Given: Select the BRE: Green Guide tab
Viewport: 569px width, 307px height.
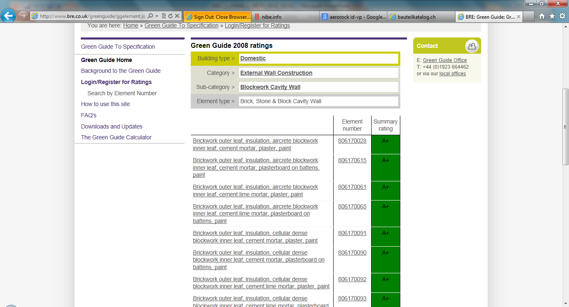Looking at the screenshot, I should [489, 17].
